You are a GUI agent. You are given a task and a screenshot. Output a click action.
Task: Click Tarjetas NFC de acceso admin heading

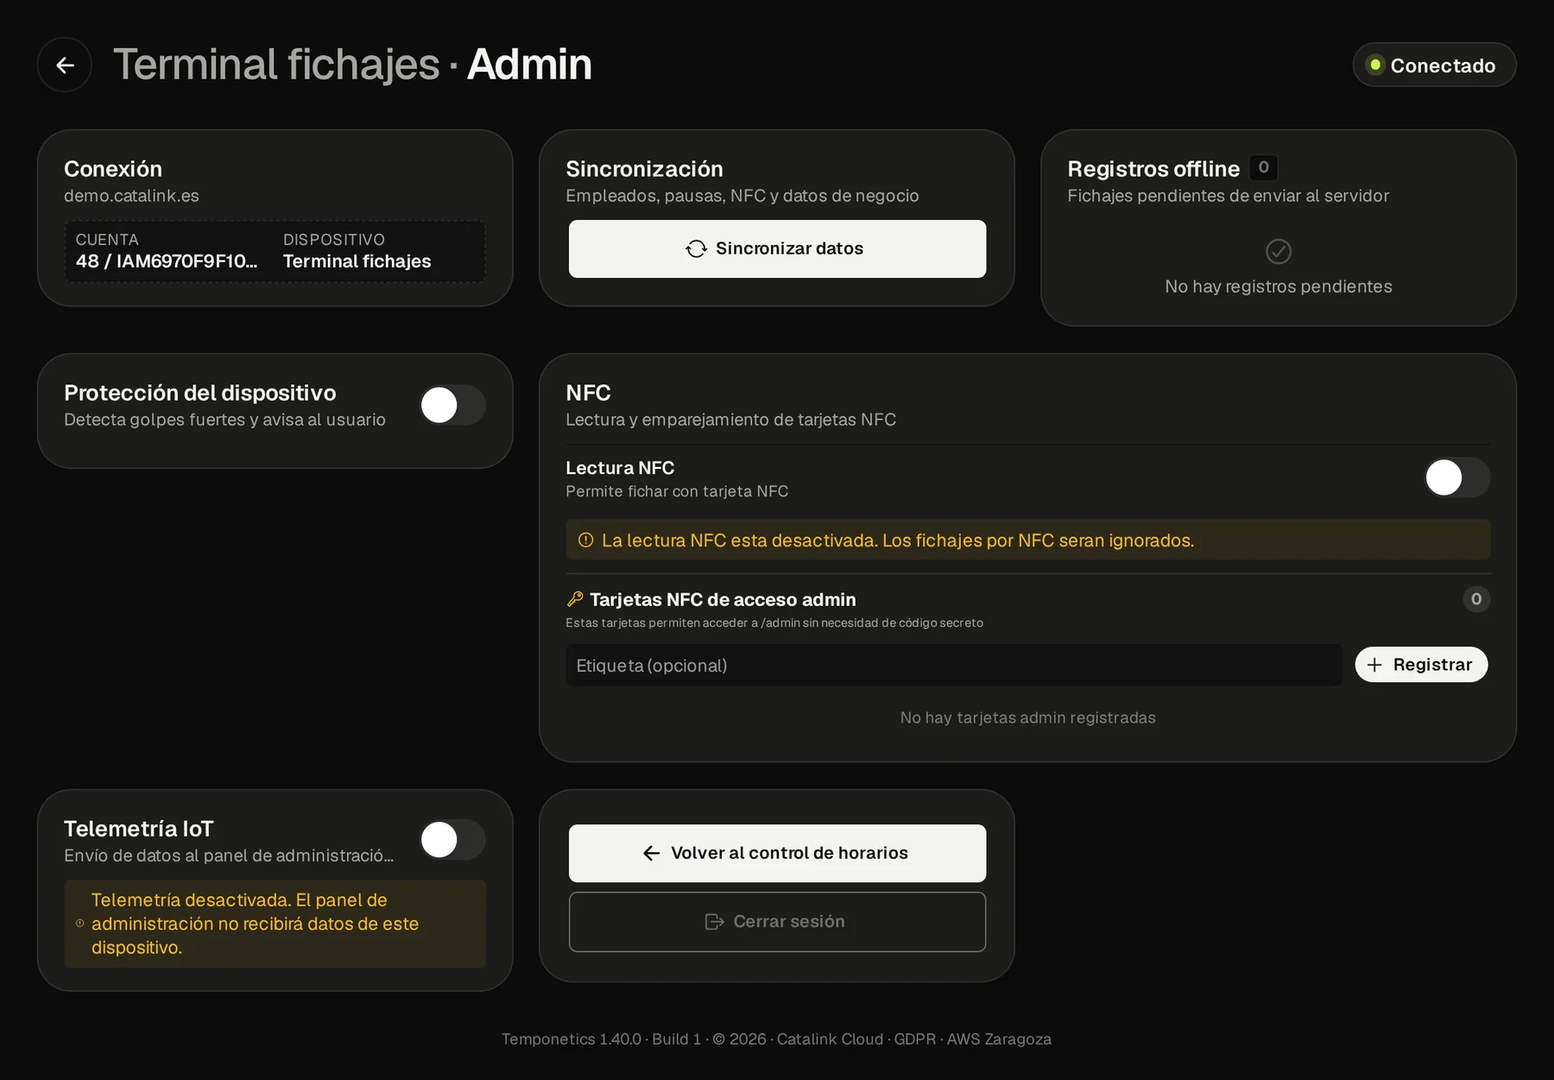[x=723, y=599]
